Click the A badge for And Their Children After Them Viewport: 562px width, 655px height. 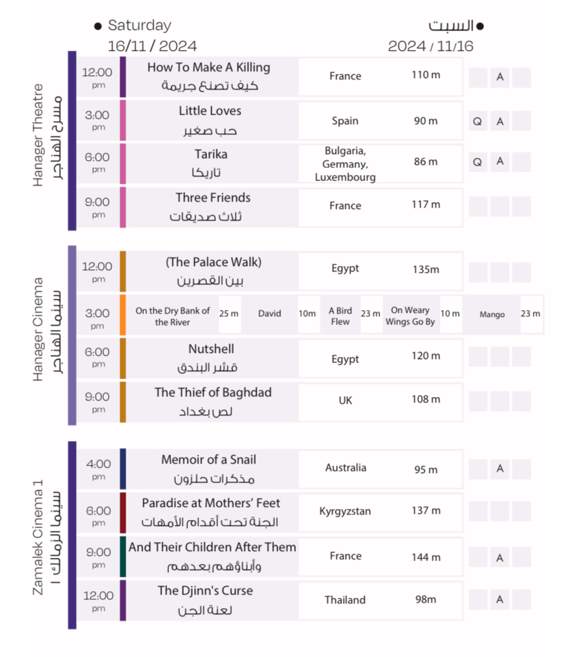click(500, 558)
